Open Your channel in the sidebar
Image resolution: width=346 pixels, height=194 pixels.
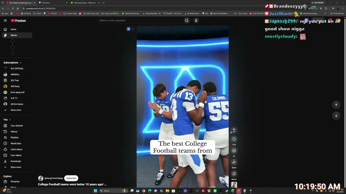tap(17, 126)
